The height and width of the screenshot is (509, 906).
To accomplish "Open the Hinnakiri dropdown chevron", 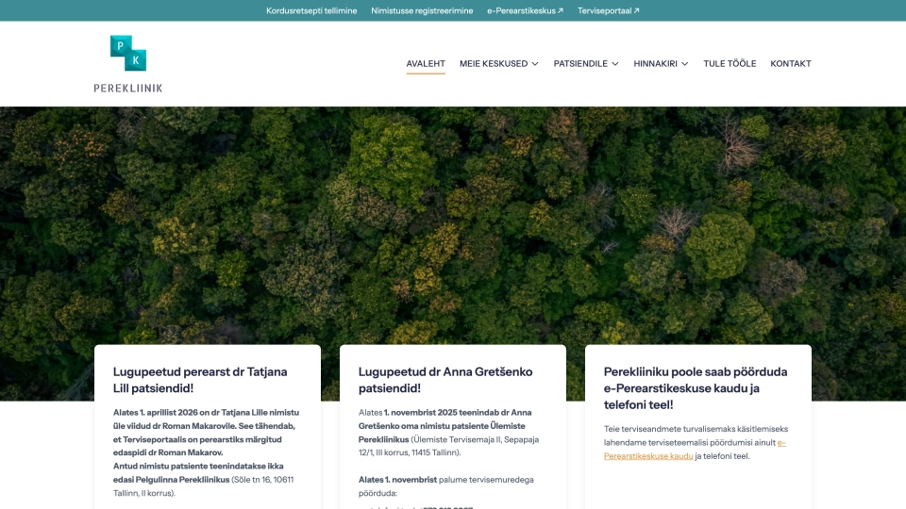I will point(685,64).
